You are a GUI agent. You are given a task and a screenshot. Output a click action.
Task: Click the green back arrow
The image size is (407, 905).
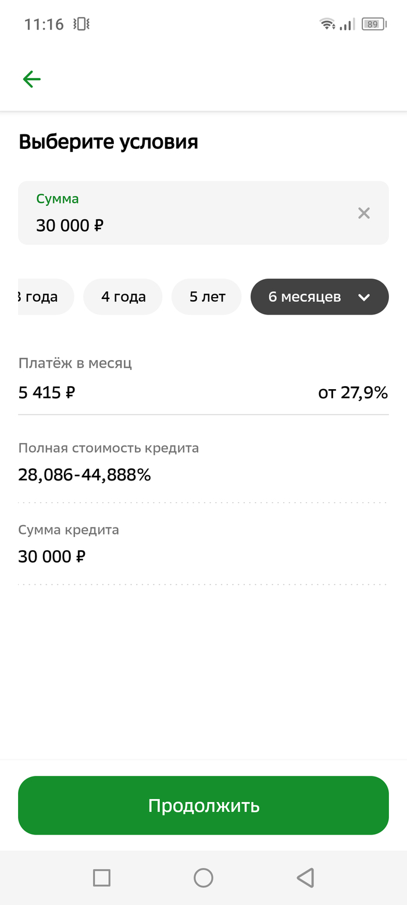pyautogui.click(x=31, y=79)
